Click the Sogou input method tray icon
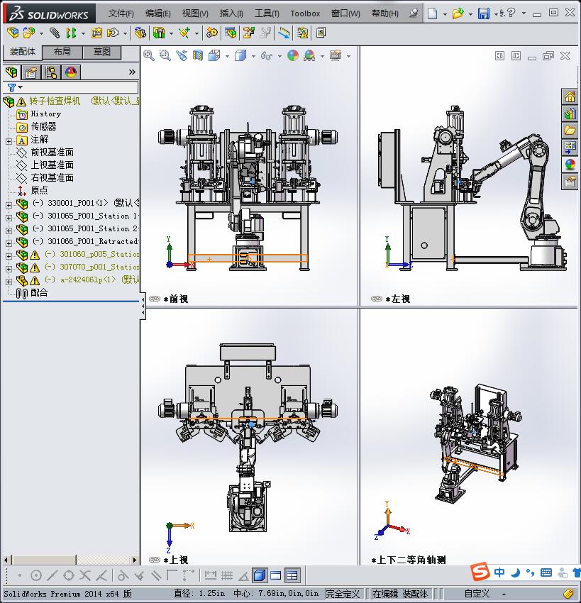This screenshot has height=603, width=581. pyautogui.click(x=480, y=572)
